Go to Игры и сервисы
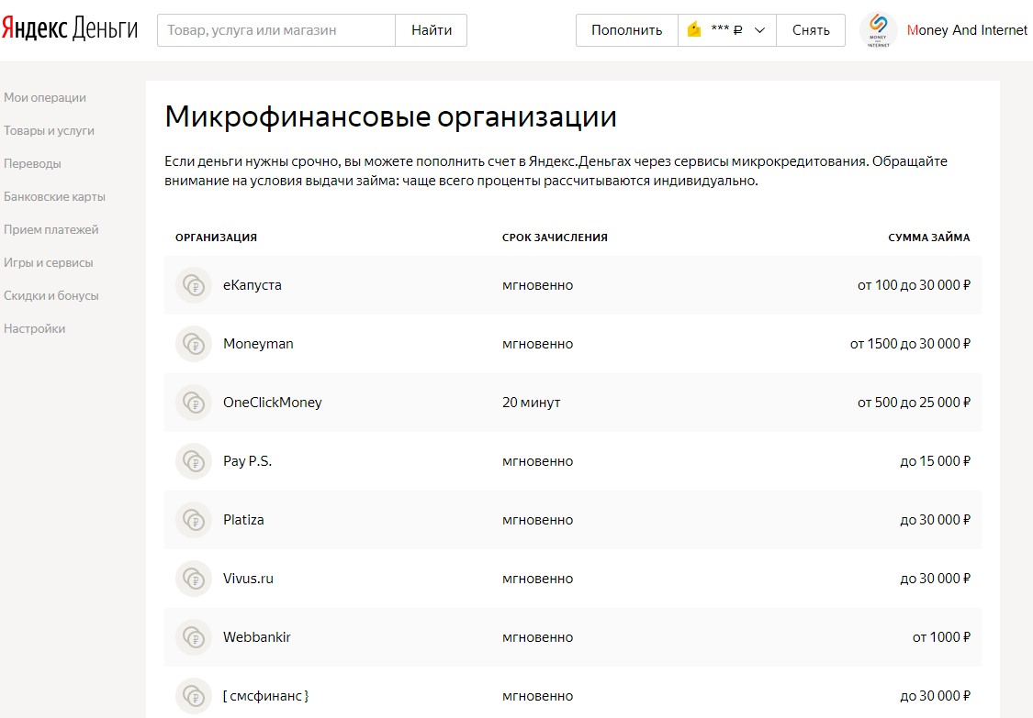The height and width of the screenshot is (718, 1033). pyautogui.click(x=48, y=262)
